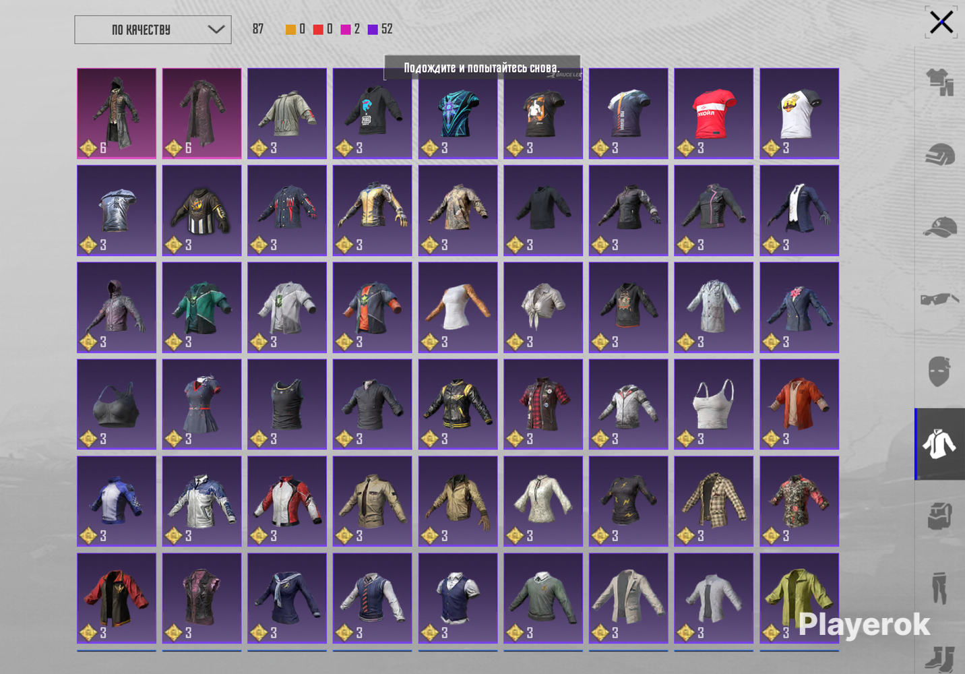
Task: Select the khaki shirt with tie
Action: click(x=373, y=501)
